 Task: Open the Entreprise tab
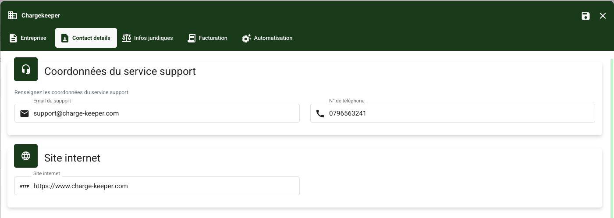pyautogui.click(x=27, y=38)
